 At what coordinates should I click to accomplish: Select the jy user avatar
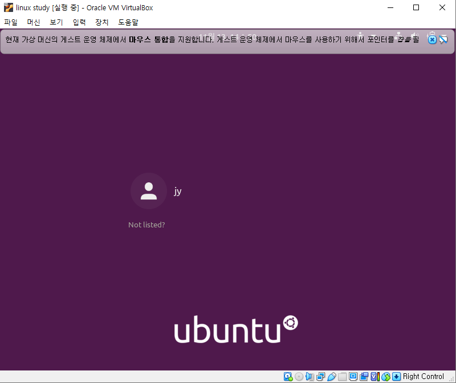149,191
